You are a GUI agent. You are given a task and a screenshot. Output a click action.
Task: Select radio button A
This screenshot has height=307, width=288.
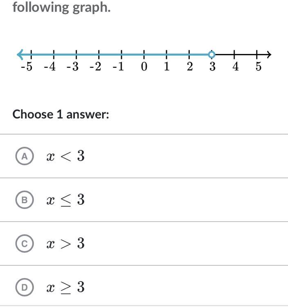(x=25, y=156)
